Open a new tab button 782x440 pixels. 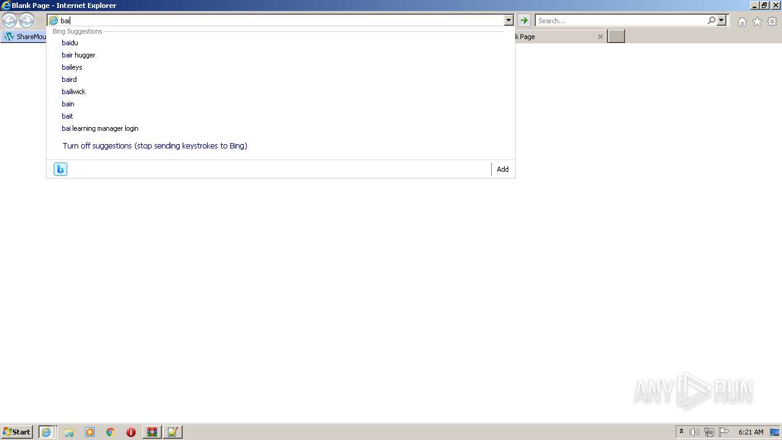click(x=616, y=37)
